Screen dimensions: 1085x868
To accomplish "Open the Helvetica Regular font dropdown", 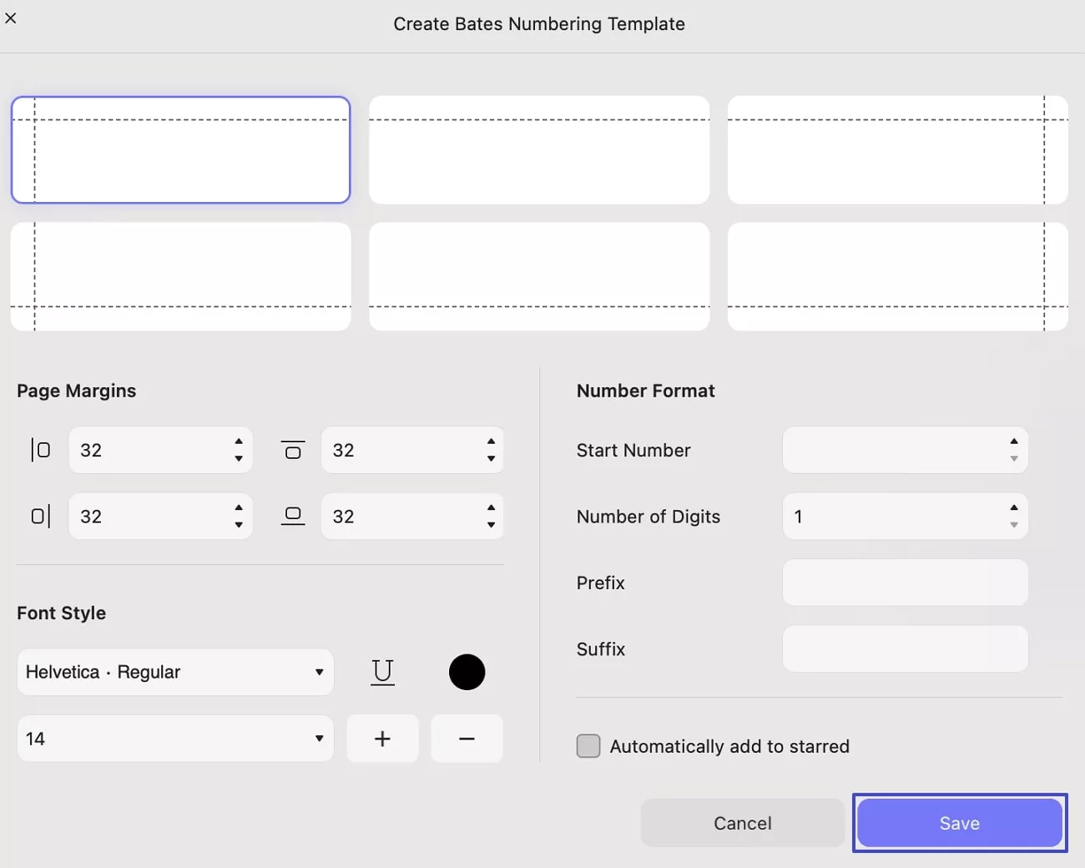I will pos(175,672).
